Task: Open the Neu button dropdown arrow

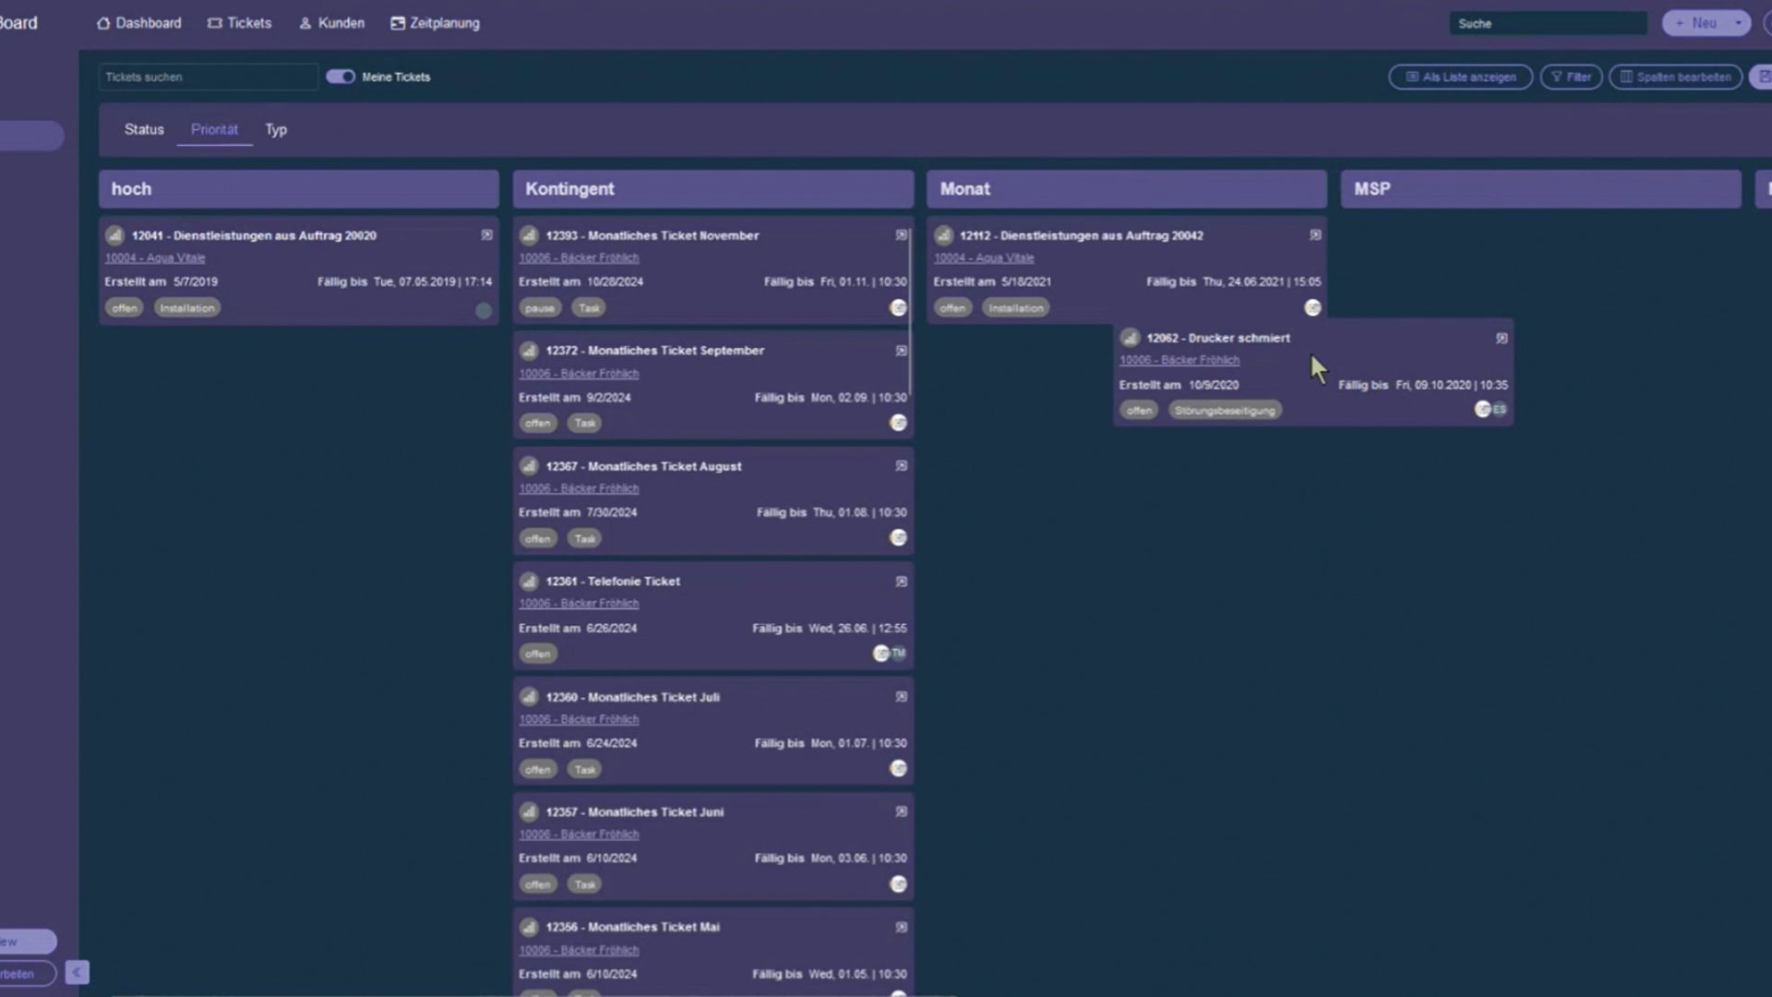Action: coord(1738,23)
